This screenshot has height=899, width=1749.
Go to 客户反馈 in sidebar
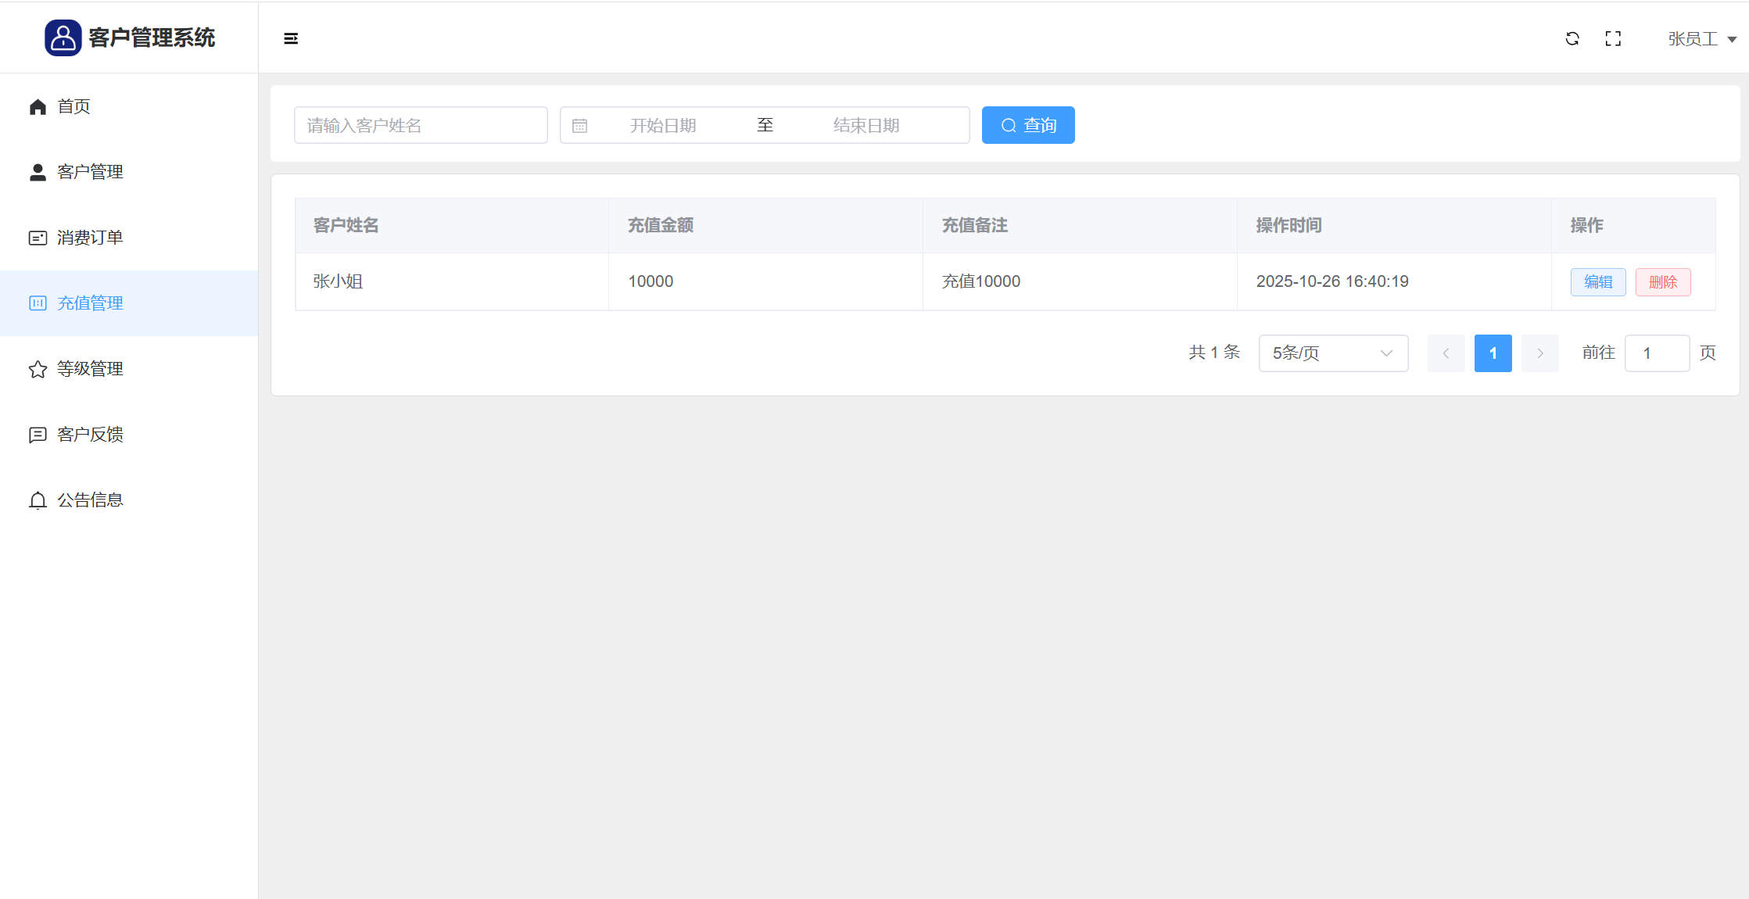tap(90, 435)
